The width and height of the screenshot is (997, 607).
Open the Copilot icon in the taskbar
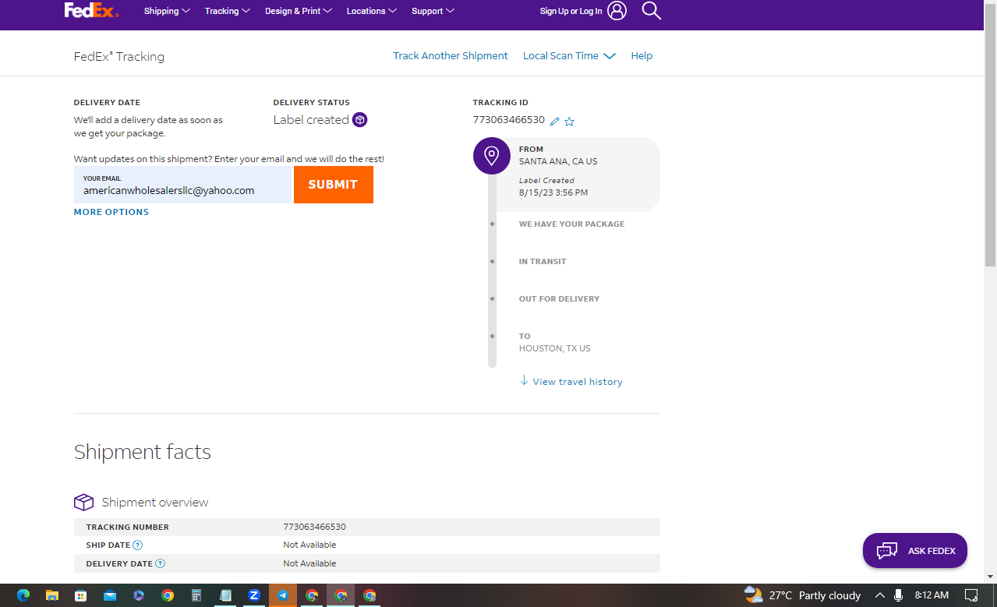point(139,595)
